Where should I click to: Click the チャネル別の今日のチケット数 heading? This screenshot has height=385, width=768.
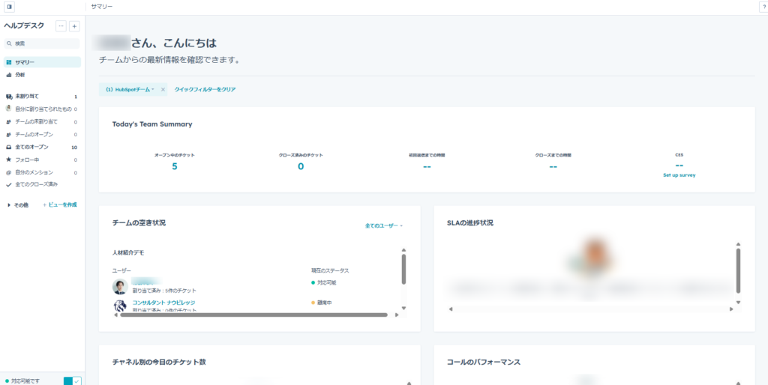click(159, 362)
